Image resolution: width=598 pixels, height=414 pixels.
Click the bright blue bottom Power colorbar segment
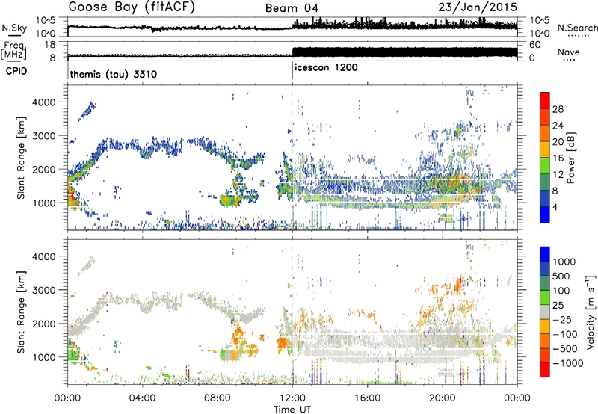[x=545, y=214]
